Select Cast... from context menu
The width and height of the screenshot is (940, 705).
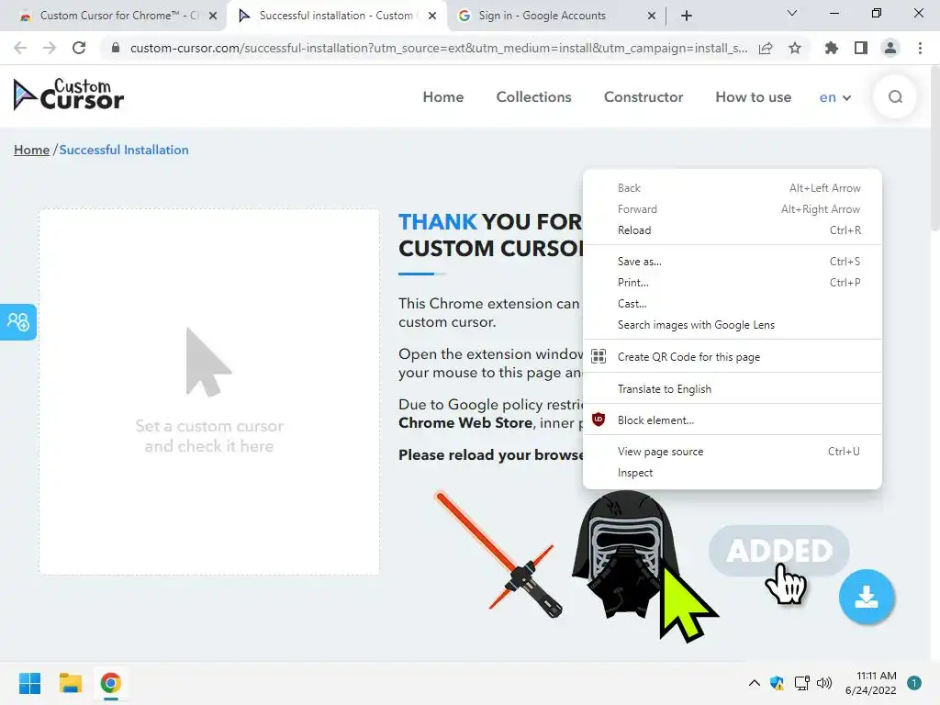coord(732,303)
